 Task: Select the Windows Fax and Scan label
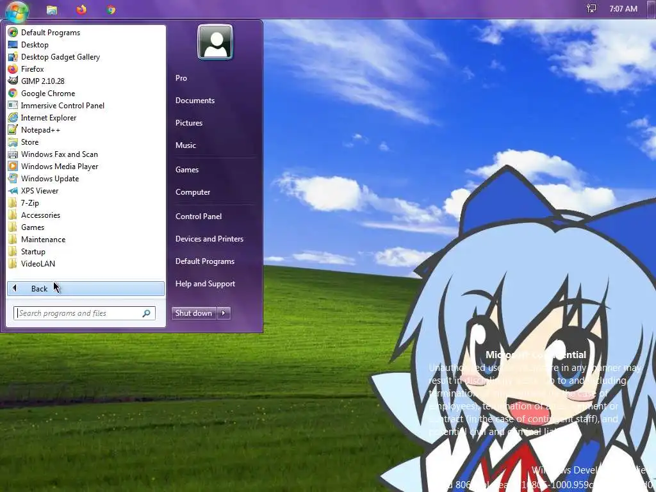[60, 154]
